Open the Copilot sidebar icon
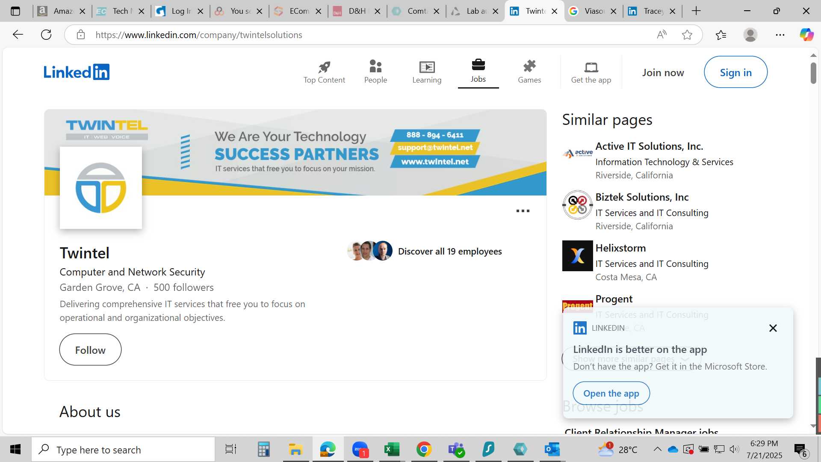This screenshot has width=821, height=462. 806,35
